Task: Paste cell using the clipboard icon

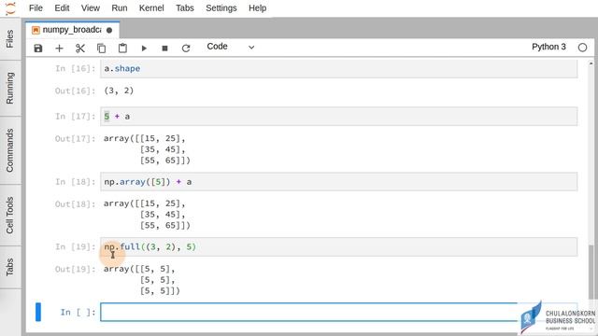Action: pos(122,49)
